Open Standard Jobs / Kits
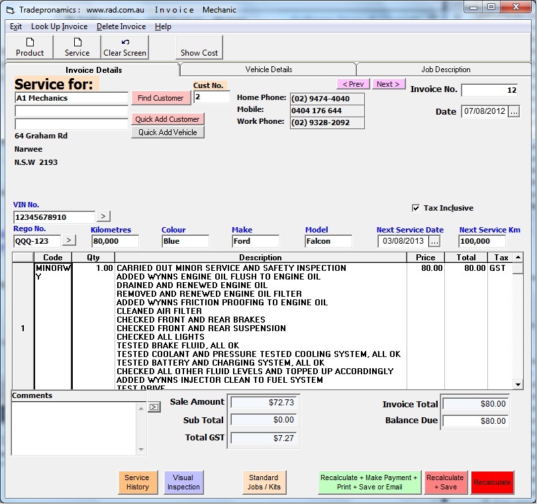 (264, 482)
